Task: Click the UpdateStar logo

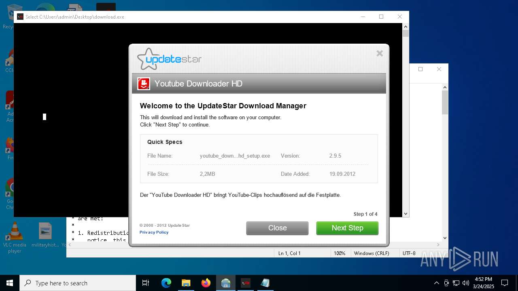Action: pyautogui.click(x=169, y=59)
